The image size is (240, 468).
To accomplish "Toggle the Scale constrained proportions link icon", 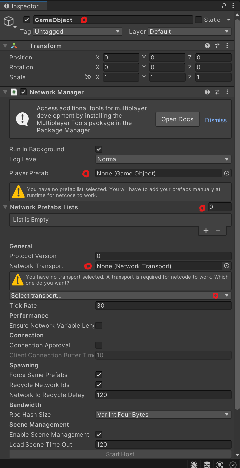I will click(x=88, y=77).
